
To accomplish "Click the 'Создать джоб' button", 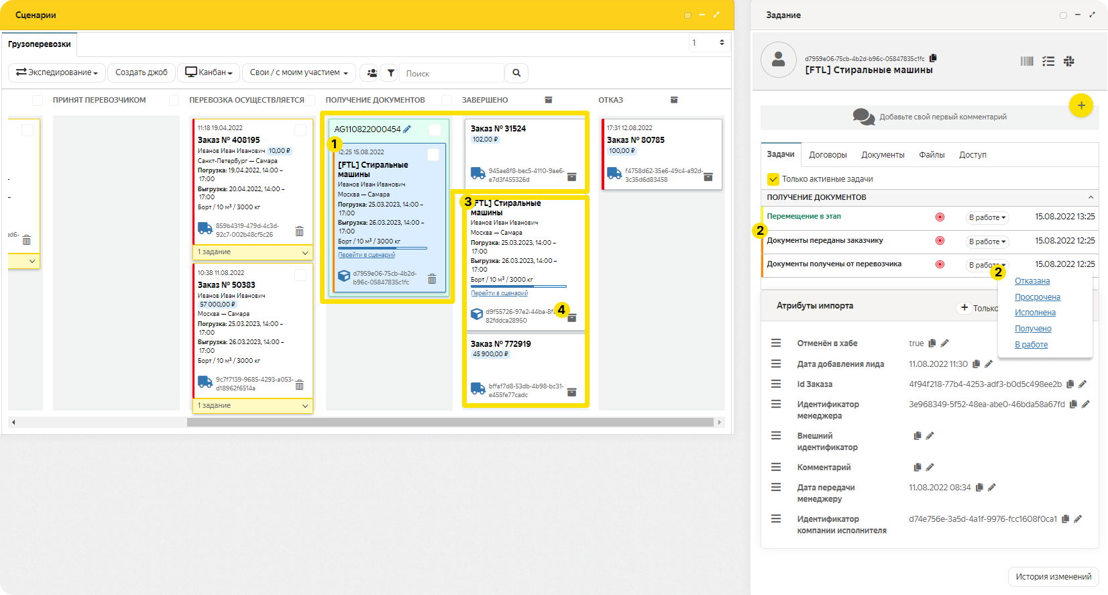I will click(142, 72).
